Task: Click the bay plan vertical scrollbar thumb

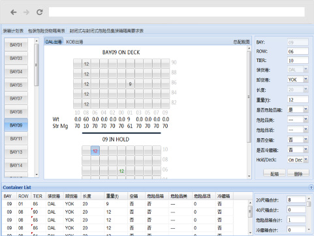Action: 249,96
